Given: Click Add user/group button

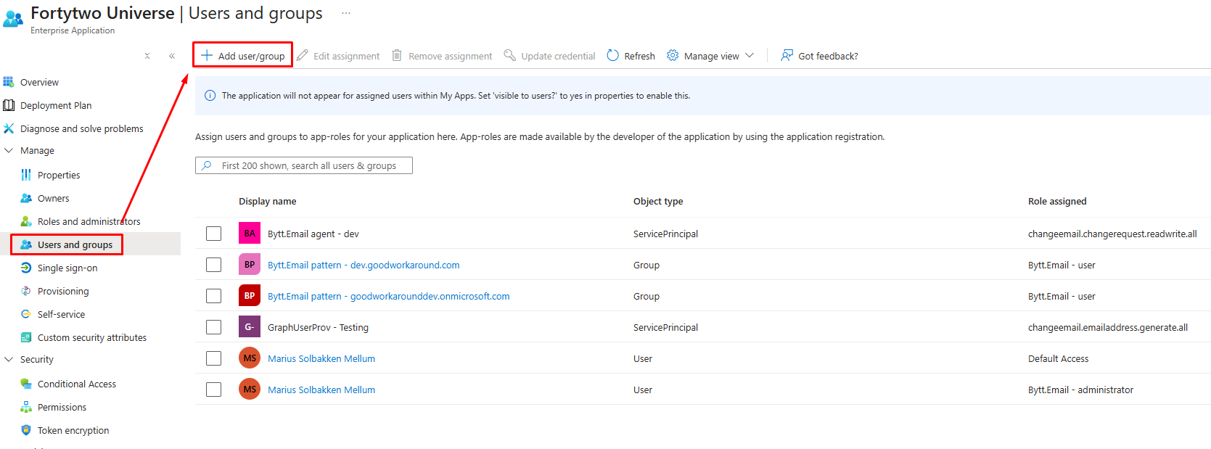Looking at the screenshot, I should click(x=243, y=55).
